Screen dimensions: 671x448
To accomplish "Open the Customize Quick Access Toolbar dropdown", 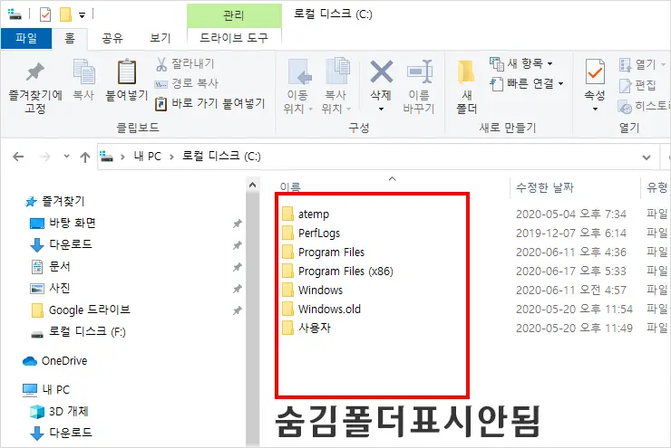I will pyautogui.click(x=83, y=15).
